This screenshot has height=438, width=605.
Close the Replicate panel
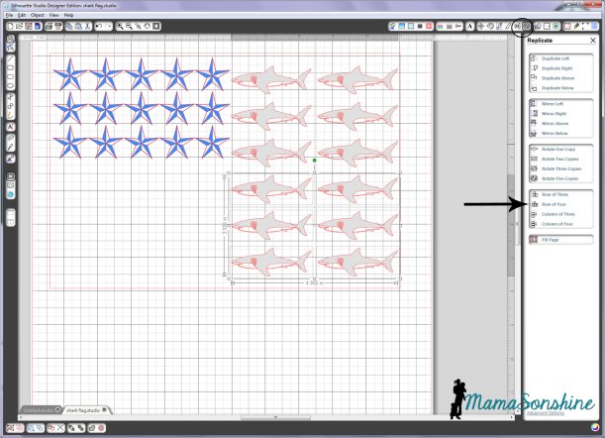click(x=593, y=41)
